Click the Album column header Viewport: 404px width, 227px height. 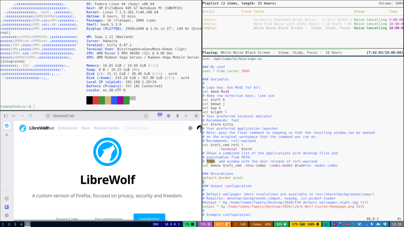point(359,11)
